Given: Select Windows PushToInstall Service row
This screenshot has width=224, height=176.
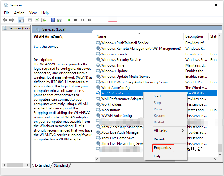Looking at the screenshot, I should click(156, 43).
